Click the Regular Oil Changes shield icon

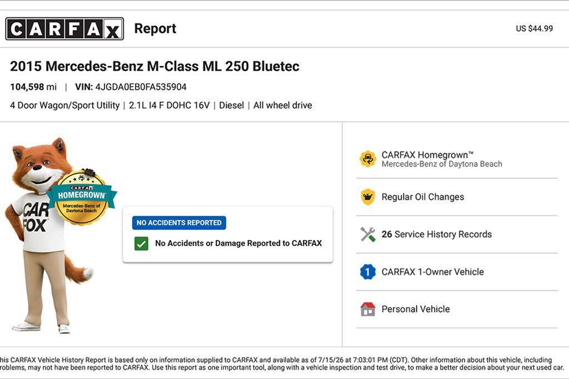368,197
